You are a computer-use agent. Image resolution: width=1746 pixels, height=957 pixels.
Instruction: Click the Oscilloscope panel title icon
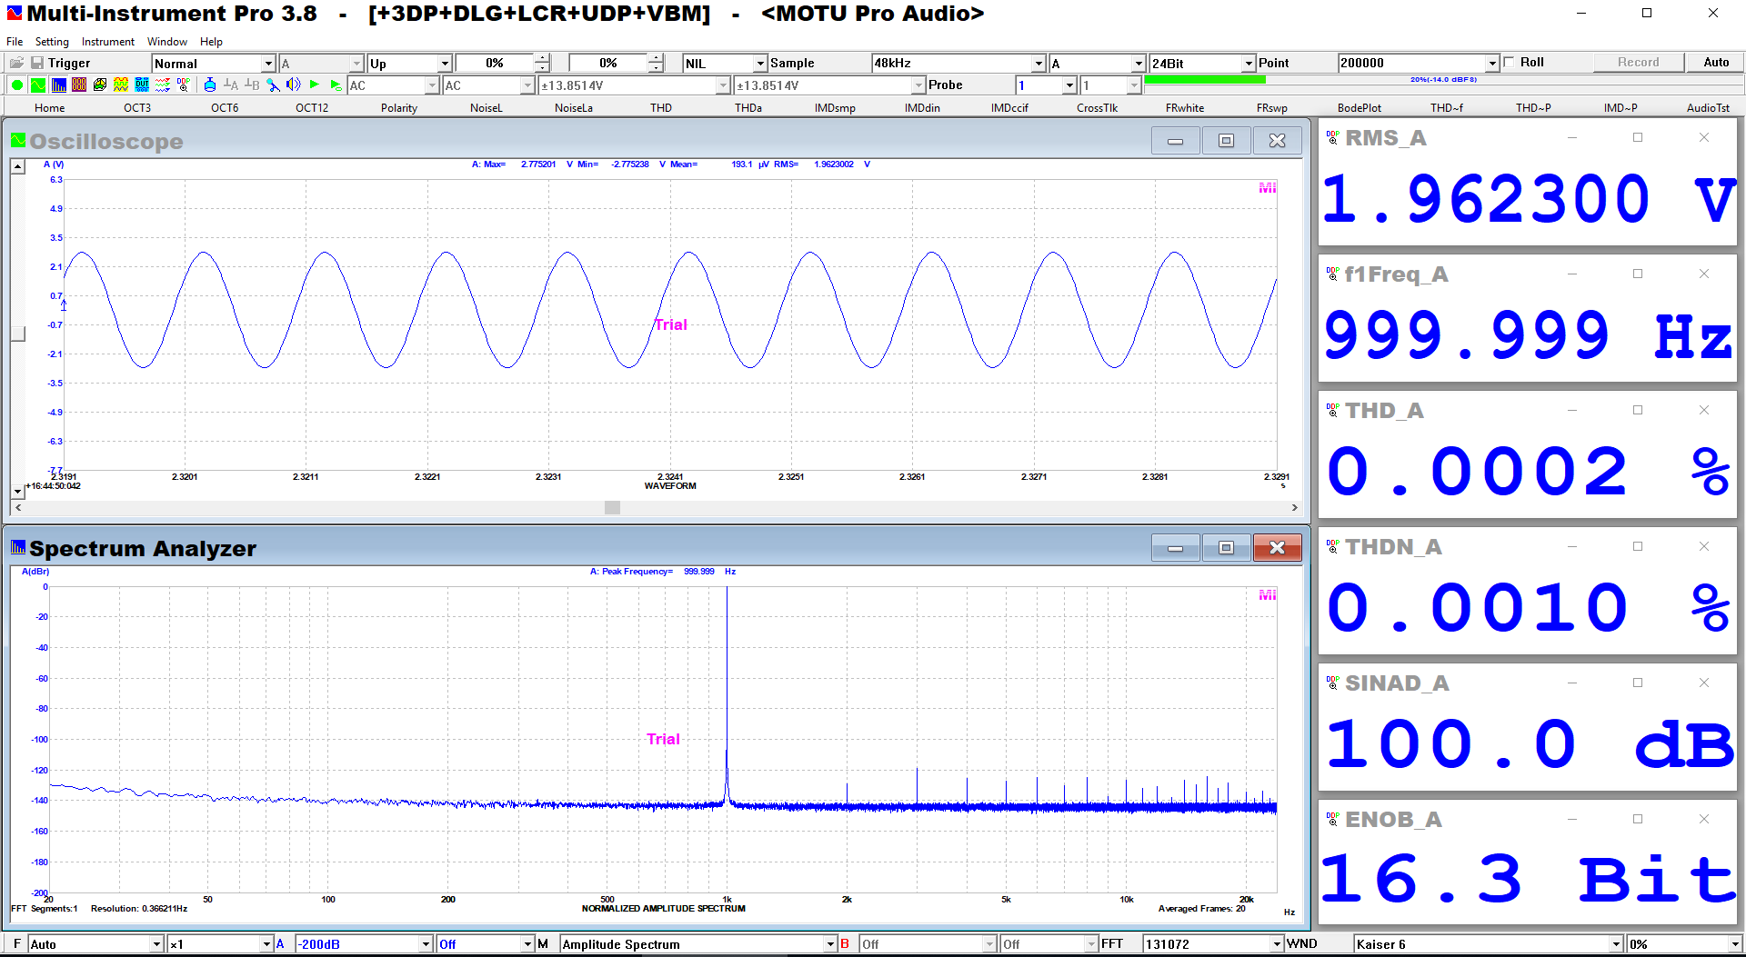[x=18, y=140]
